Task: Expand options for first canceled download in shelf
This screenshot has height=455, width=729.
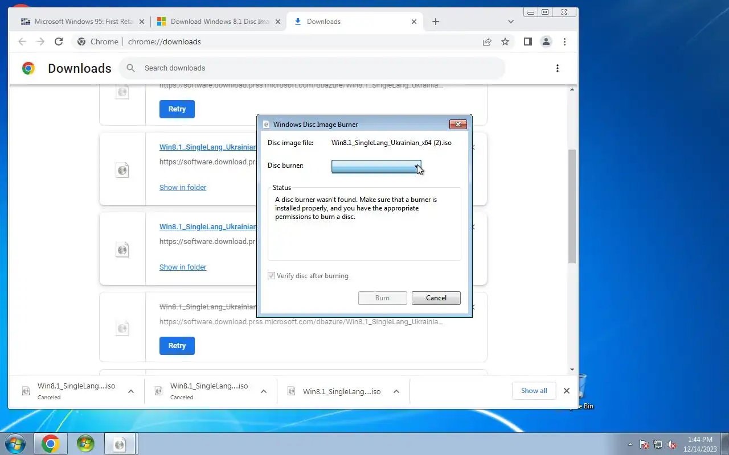Action: tap(131, 391)
